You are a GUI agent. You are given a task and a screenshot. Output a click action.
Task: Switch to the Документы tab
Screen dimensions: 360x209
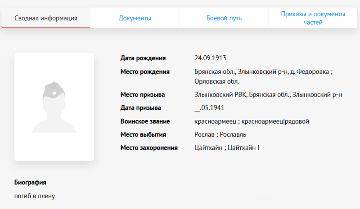tap(135, 18)
